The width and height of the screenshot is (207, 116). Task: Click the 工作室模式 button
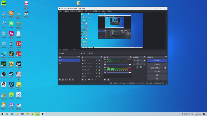157,72
